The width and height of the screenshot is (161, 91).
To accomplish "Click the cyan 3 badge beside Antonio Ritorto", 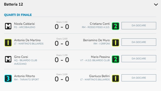I will (x=8, y=78).
